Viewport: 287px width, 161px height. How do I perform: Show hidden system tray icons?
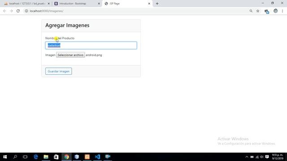(x=247, y=157)
